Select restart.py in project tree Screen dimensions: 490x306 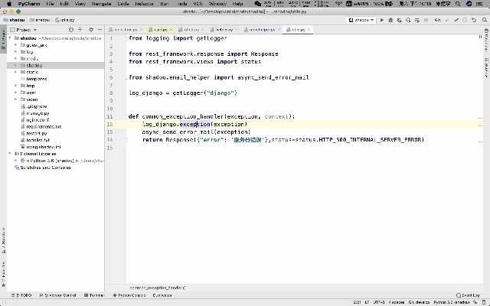(x=37, y=133)
